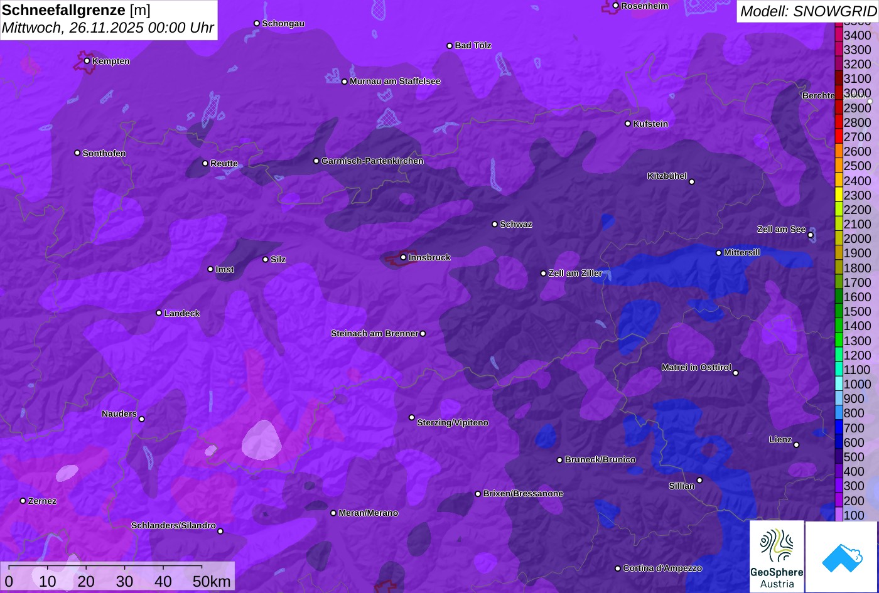
Task: Click the Reutte town label
Action: click(224, 163)
